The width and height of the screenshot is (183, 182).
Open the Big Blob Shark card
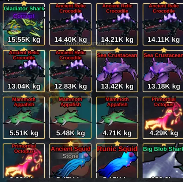click(163, 161)
